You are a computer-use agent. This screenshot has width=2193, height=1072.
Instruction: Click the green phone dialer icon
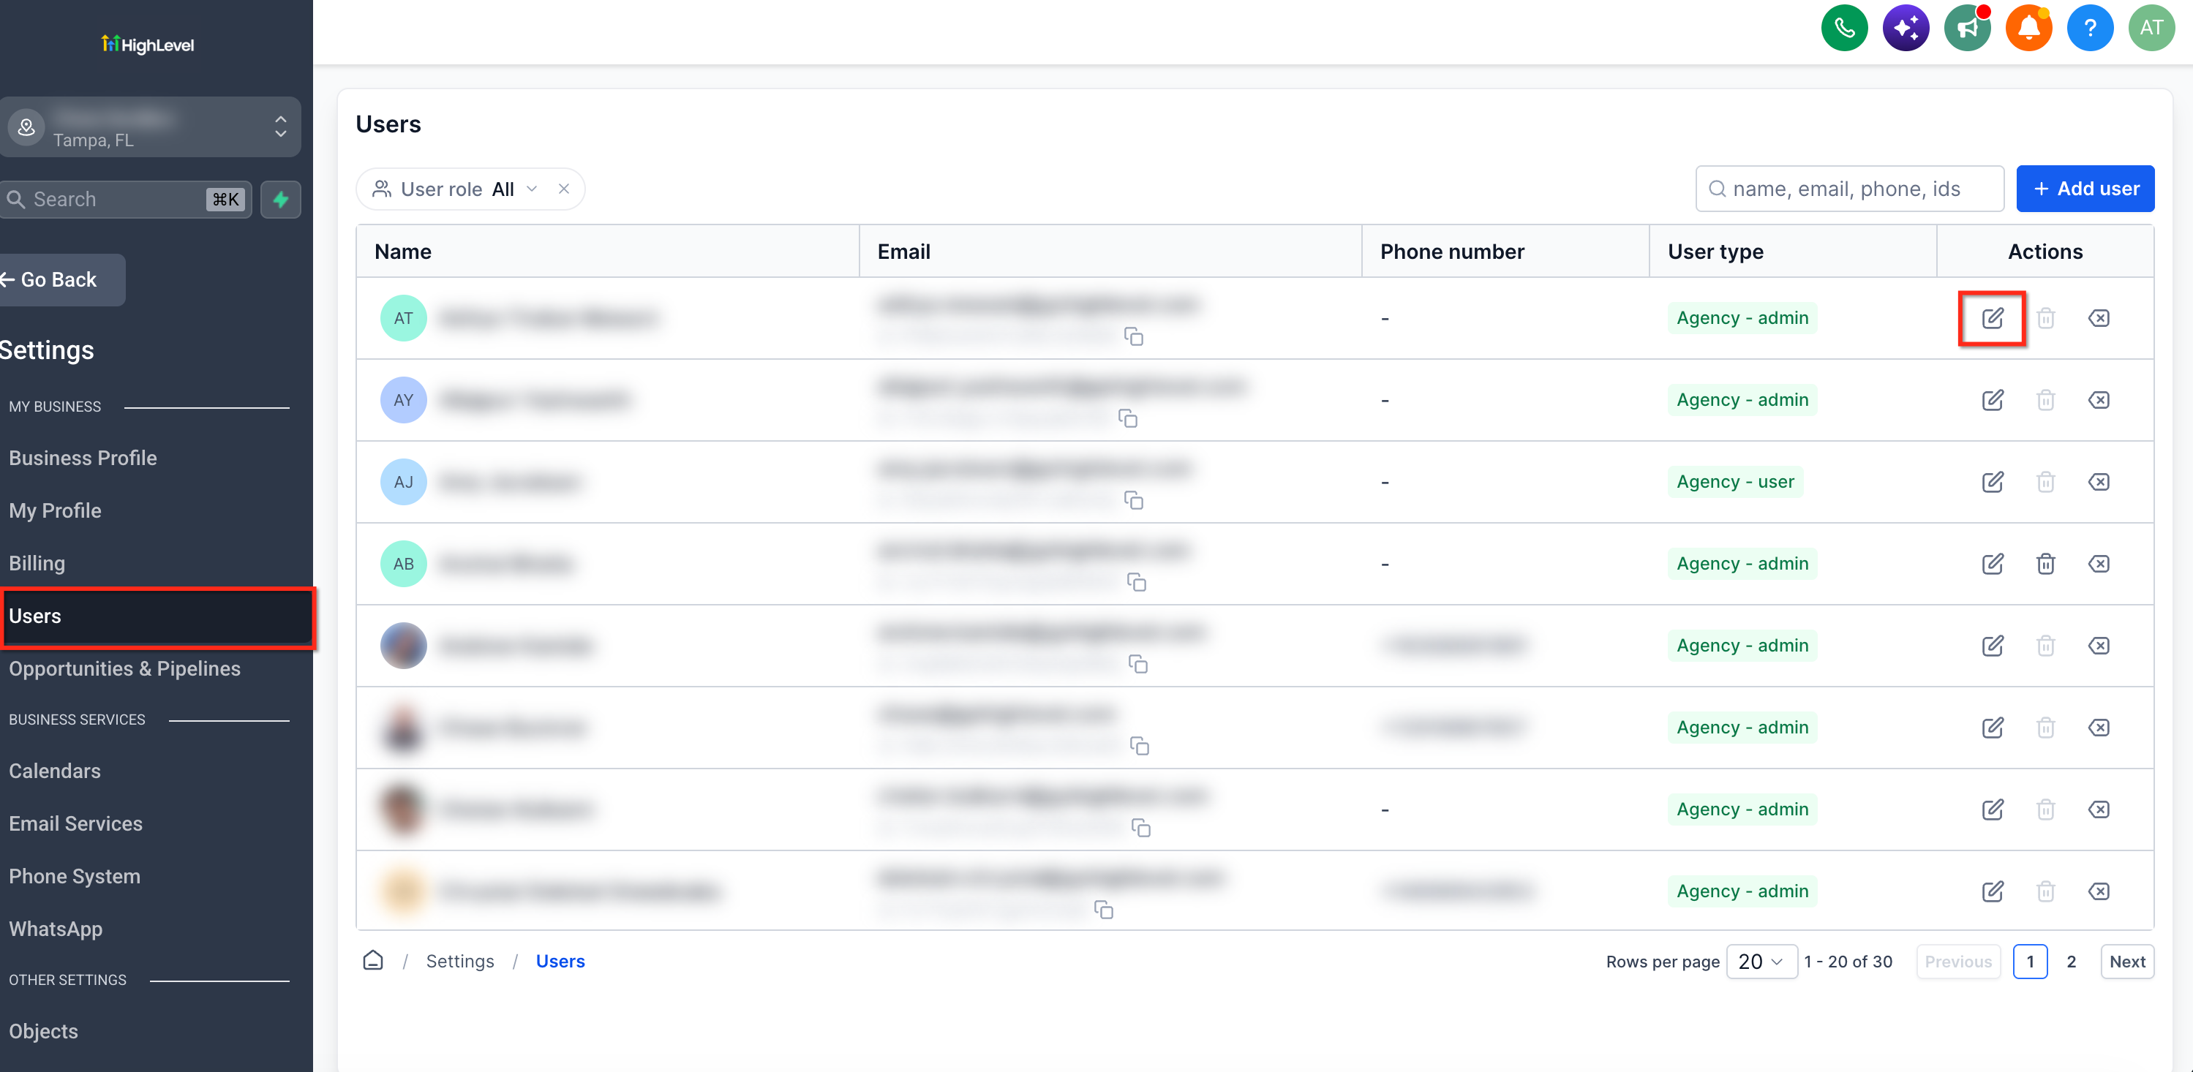click(1844, 28)
